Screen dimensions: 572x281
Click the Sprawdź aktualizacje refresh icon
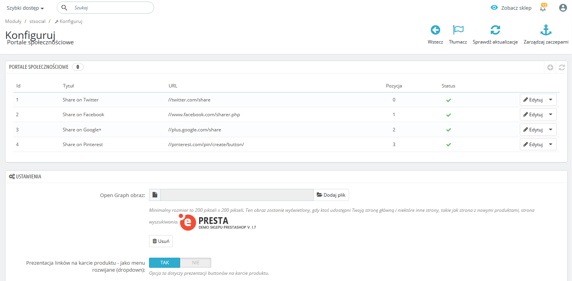click(x=495, y=30)
